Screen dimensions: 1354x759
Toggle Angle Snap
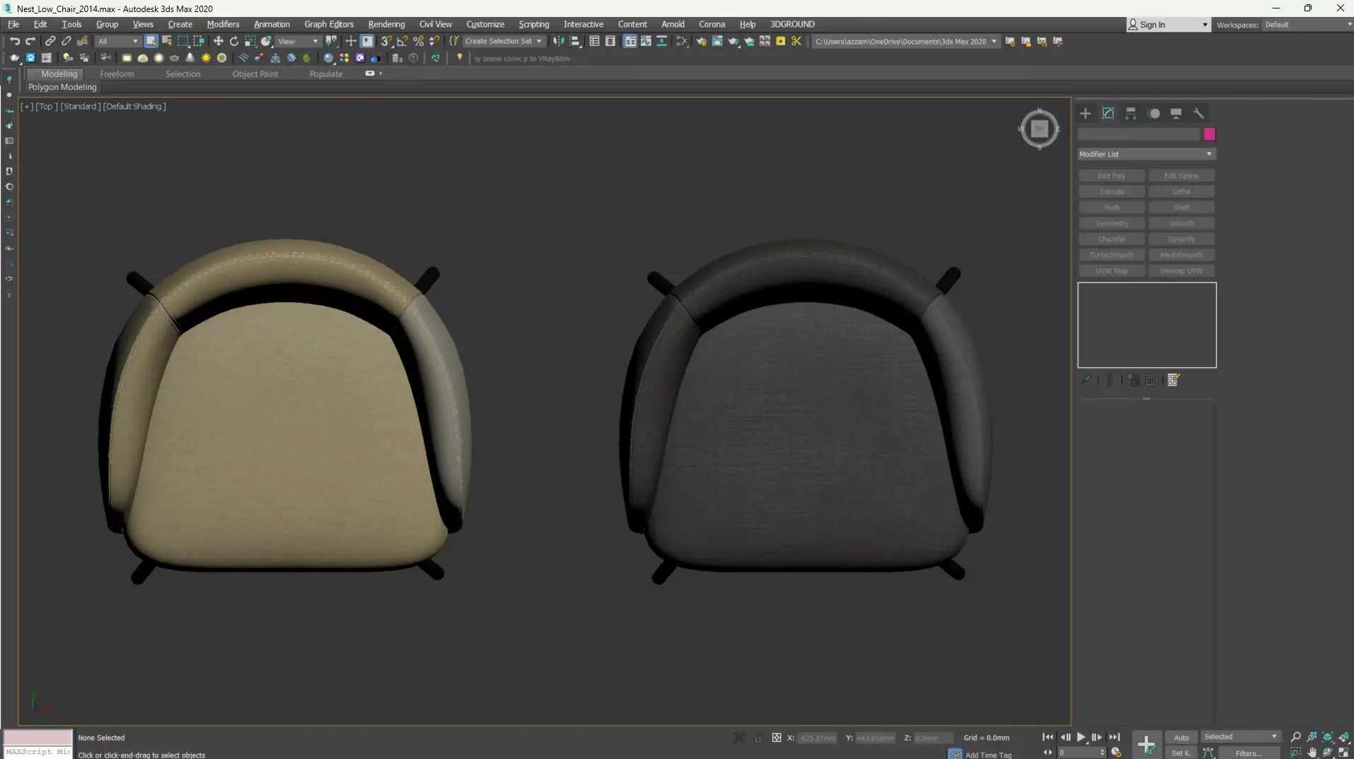(x=403, y=41)
